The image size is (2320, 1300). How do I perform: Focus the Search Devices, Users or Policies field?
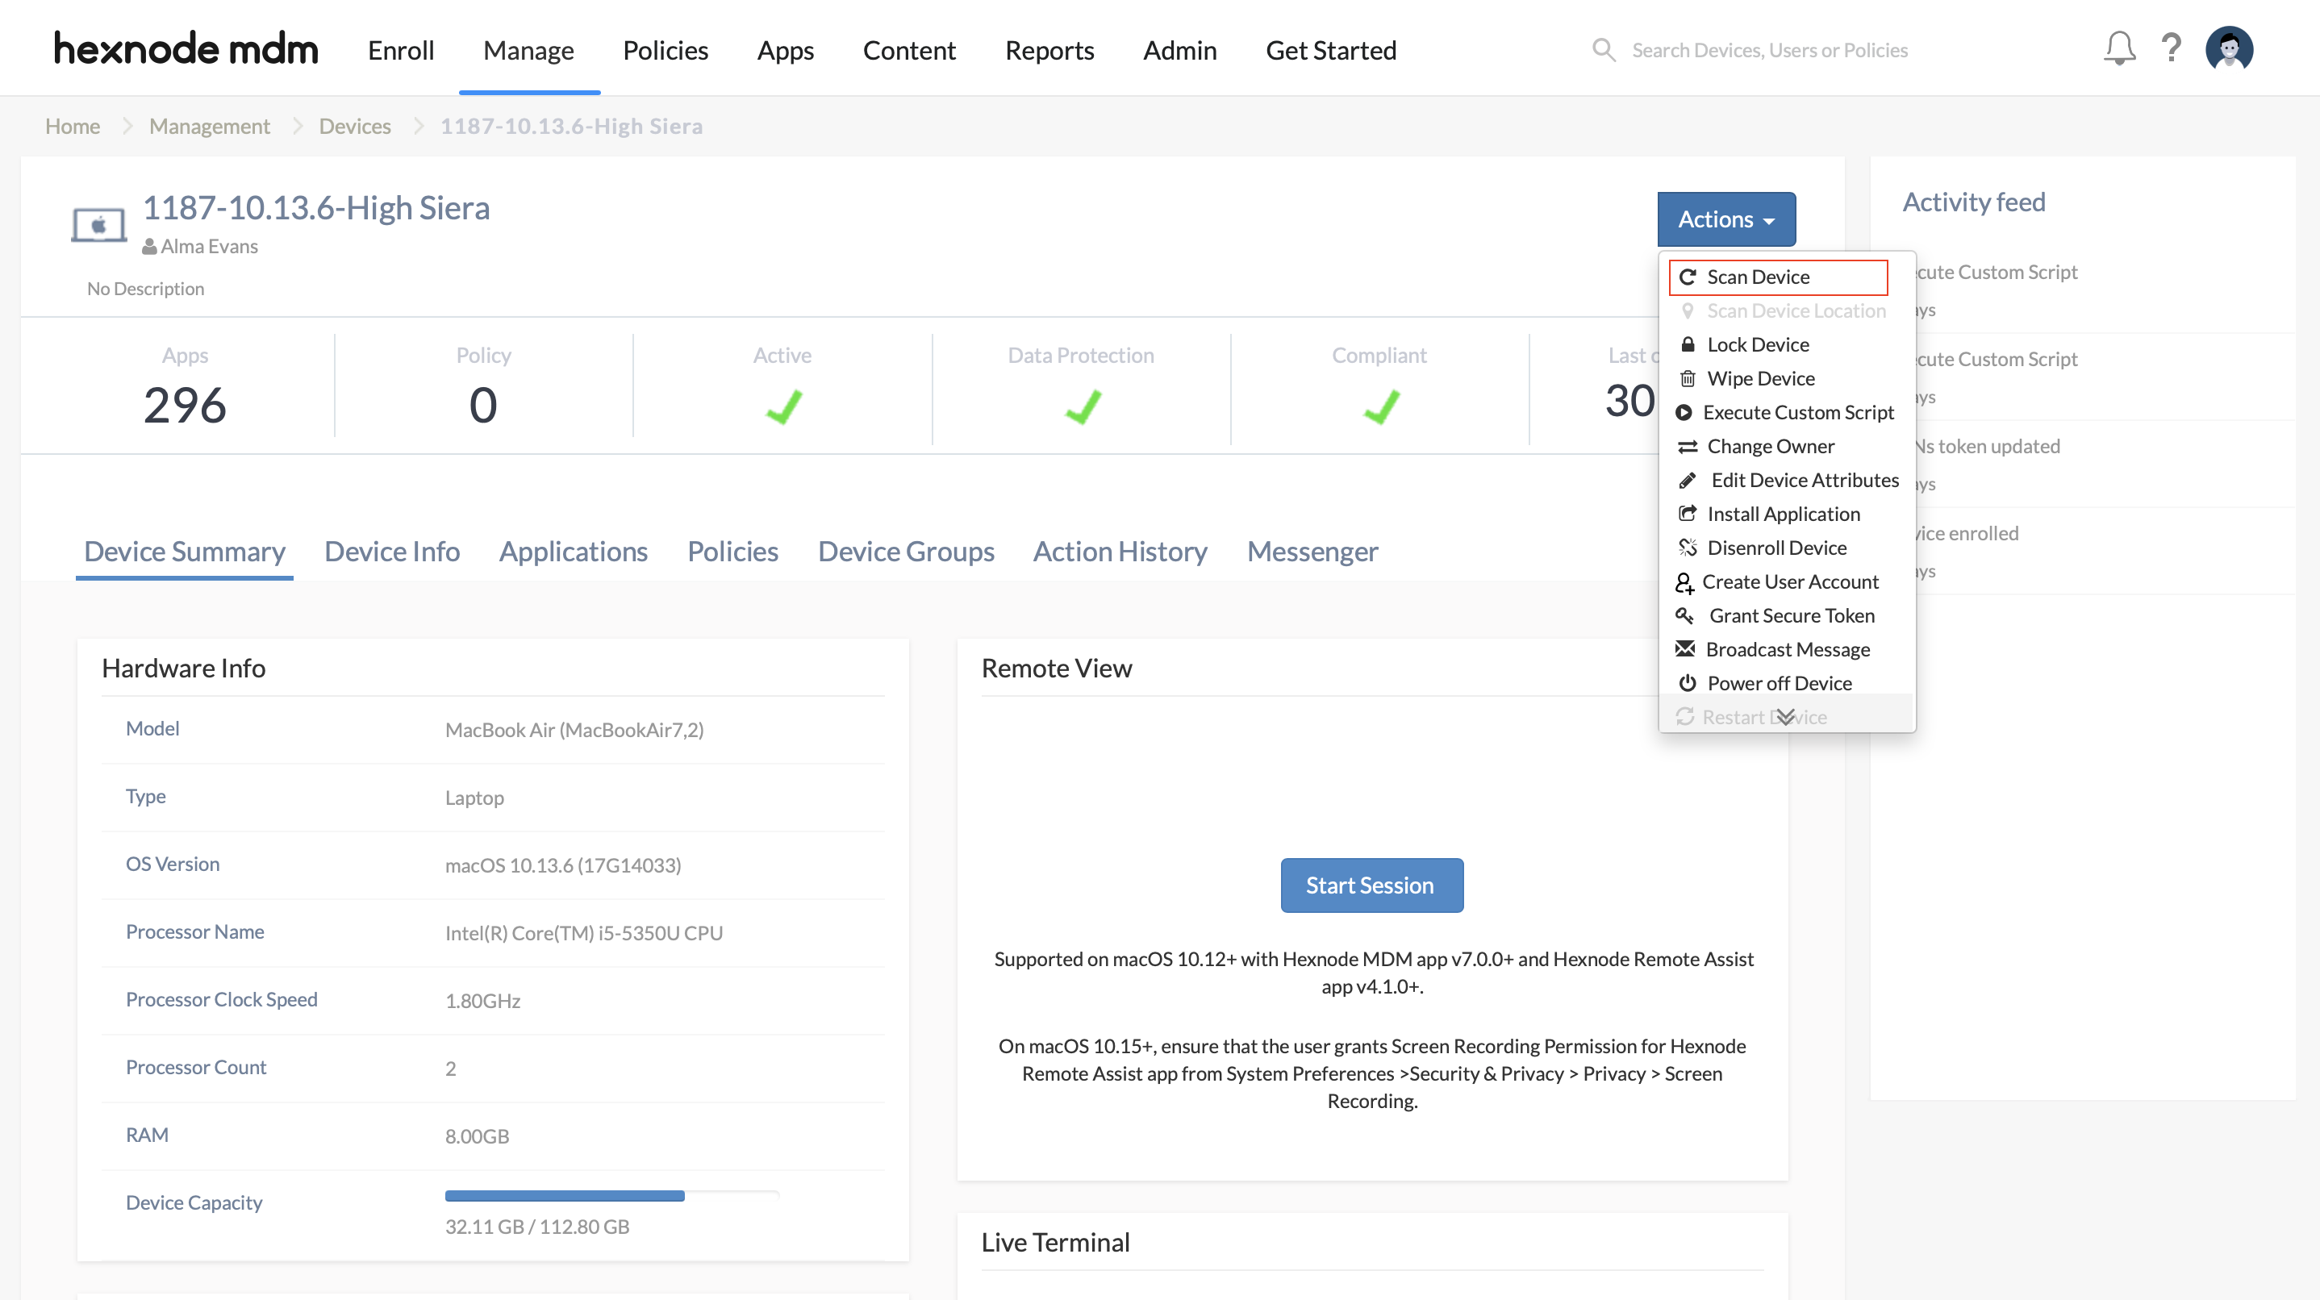click(x=1769, y=51)
